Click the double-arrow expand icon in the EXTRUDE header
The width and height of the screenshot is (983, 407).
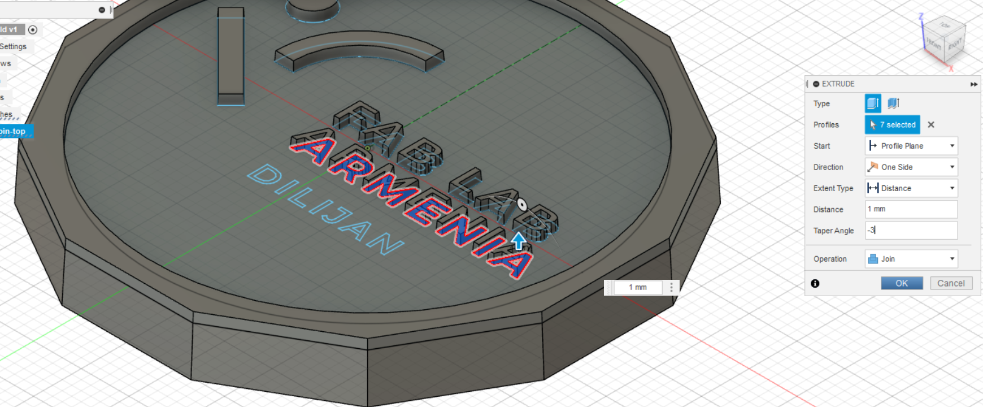[973, 84]
